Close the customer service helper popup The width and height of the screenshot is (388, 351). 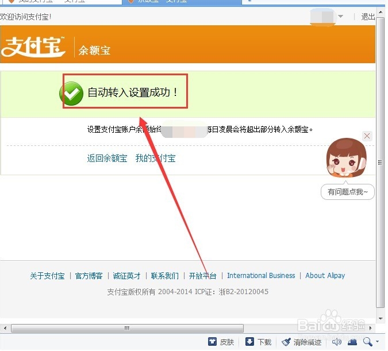367,136
